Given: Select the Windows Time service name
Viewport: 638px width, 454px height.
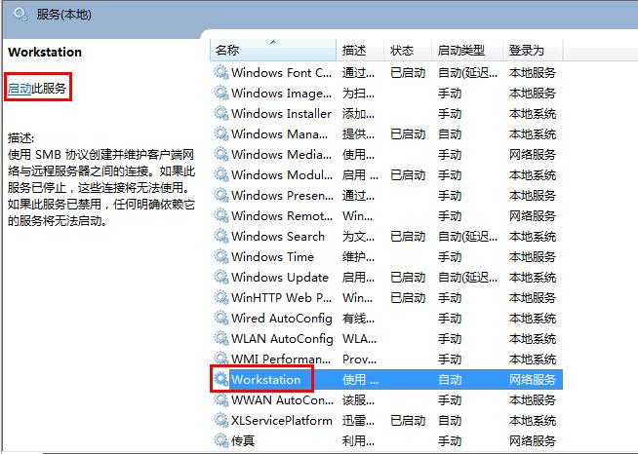Looking at the screenshot, I should click(272, 257).
